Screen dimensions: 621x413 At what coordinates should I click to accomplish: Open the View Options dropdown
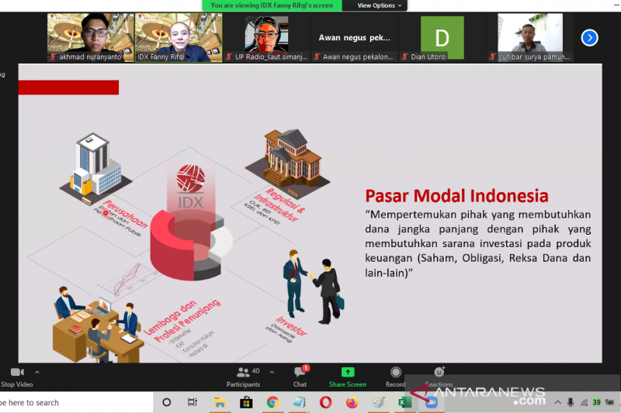click(379, 5)
